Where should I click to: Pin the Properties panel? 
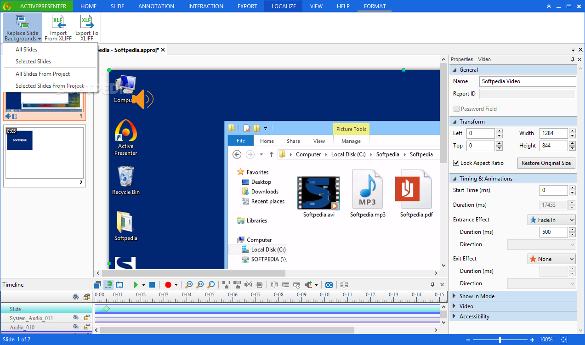coord(573,59)
